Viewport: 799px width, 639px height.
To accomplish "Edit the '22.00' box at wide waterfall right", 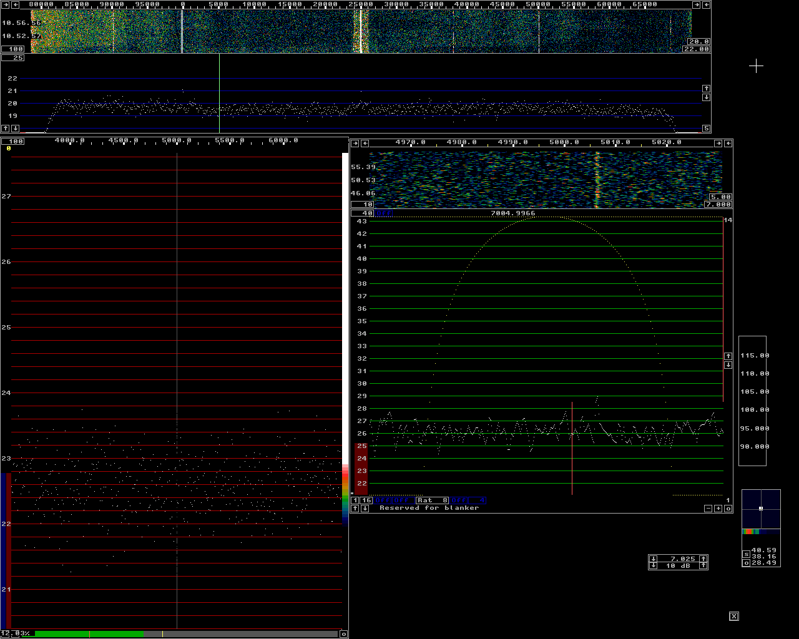I will click(696, 49).
